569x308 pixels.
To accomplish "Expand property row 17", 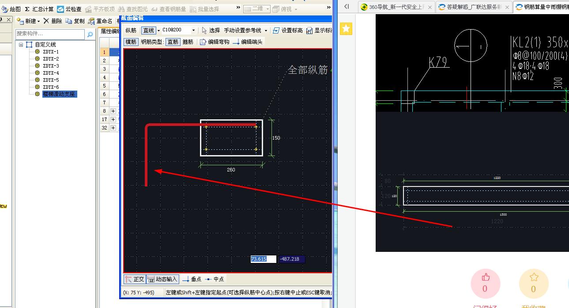I will 113,119.
